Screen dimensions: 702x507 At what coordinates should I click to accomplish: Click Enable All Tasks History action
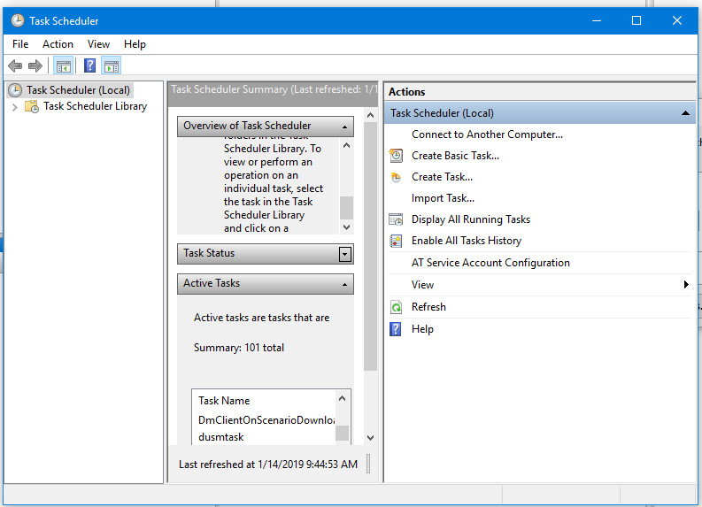(x=467, y=241)
